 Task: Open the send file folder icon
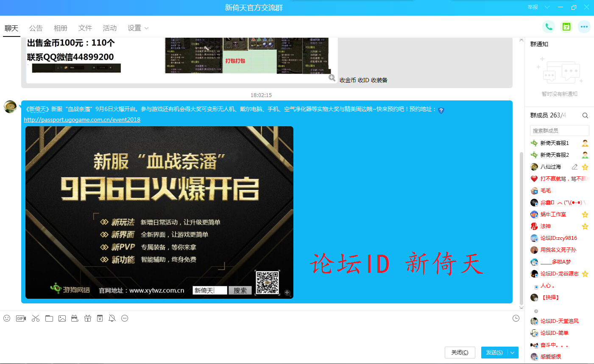click(x=49, y=318)
